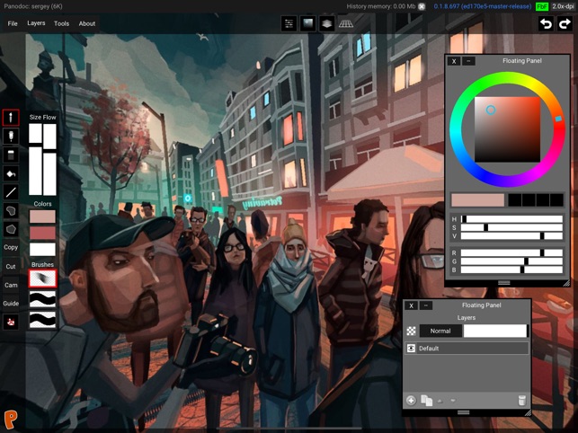
Task: Click the Cut button
Action: point(11,266)
